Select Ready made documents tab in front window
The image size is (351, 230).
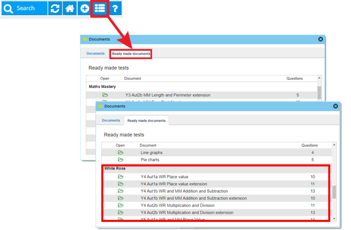point(146,121)
